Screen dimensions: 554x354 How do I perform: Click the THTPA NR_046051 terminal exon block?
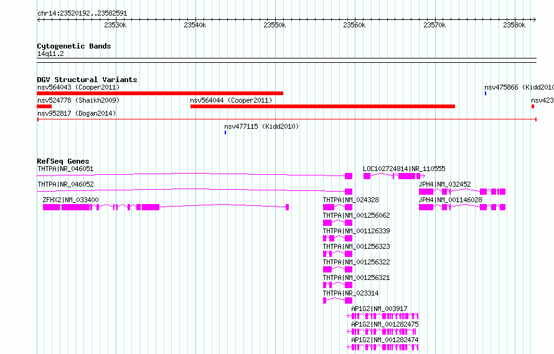coord(349,176)
